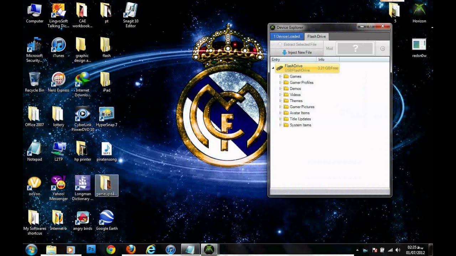Screen dimensions: 456x256
Task: Open the Windows Start menu
Action: point(31,250)
